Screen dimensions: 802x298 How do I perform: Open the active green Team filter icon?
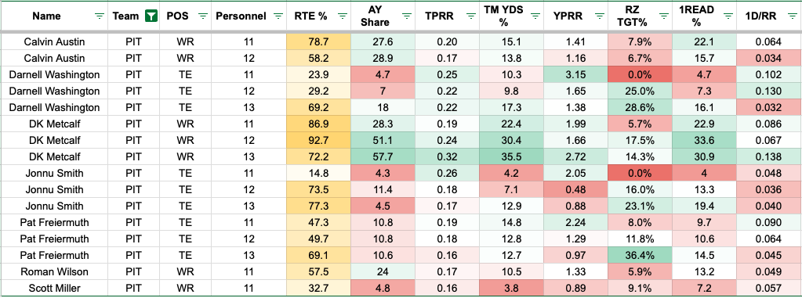click(x=151, y=16)
